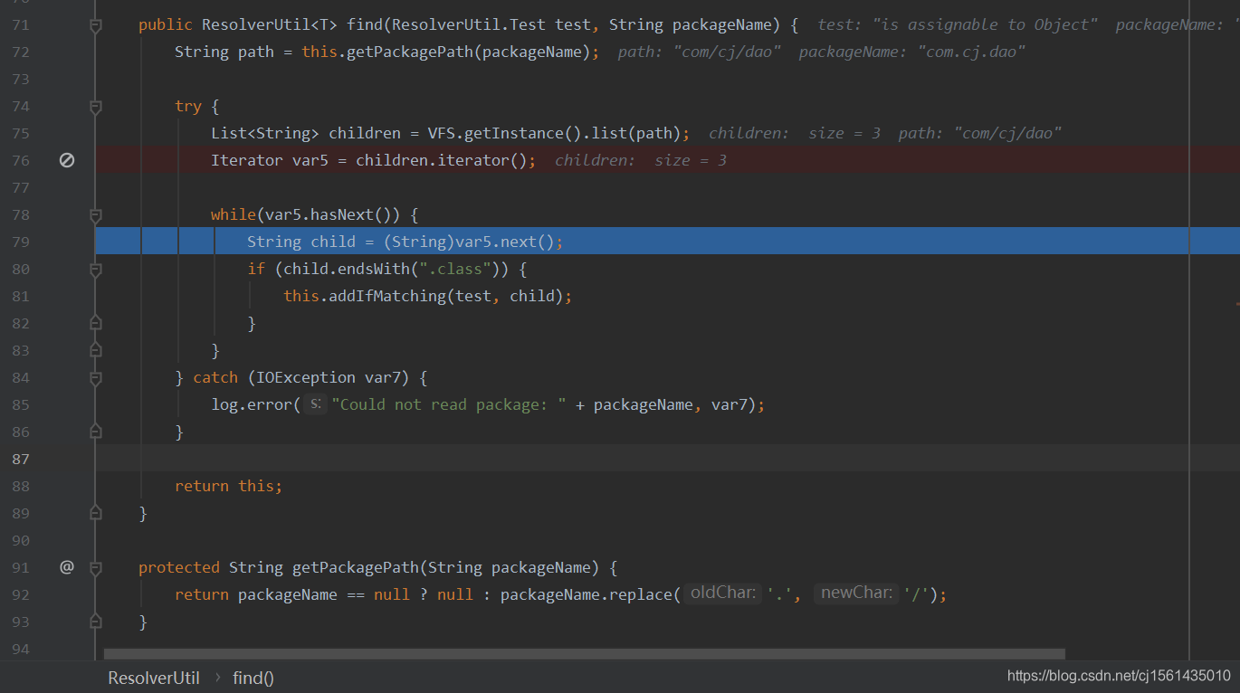This screenshot has width=1240, height=693.
Task: Click getPackagePath call on line 72
Action: point(410,52)
